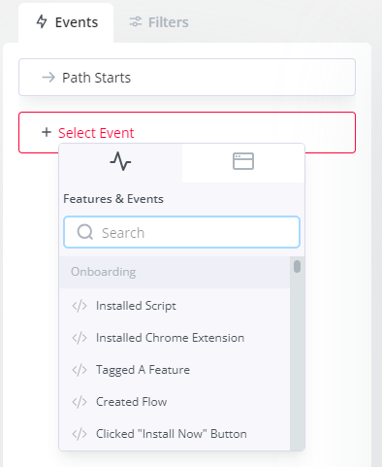
Task: Click the code icon beside Installed Script
Action: pos(80,306)
